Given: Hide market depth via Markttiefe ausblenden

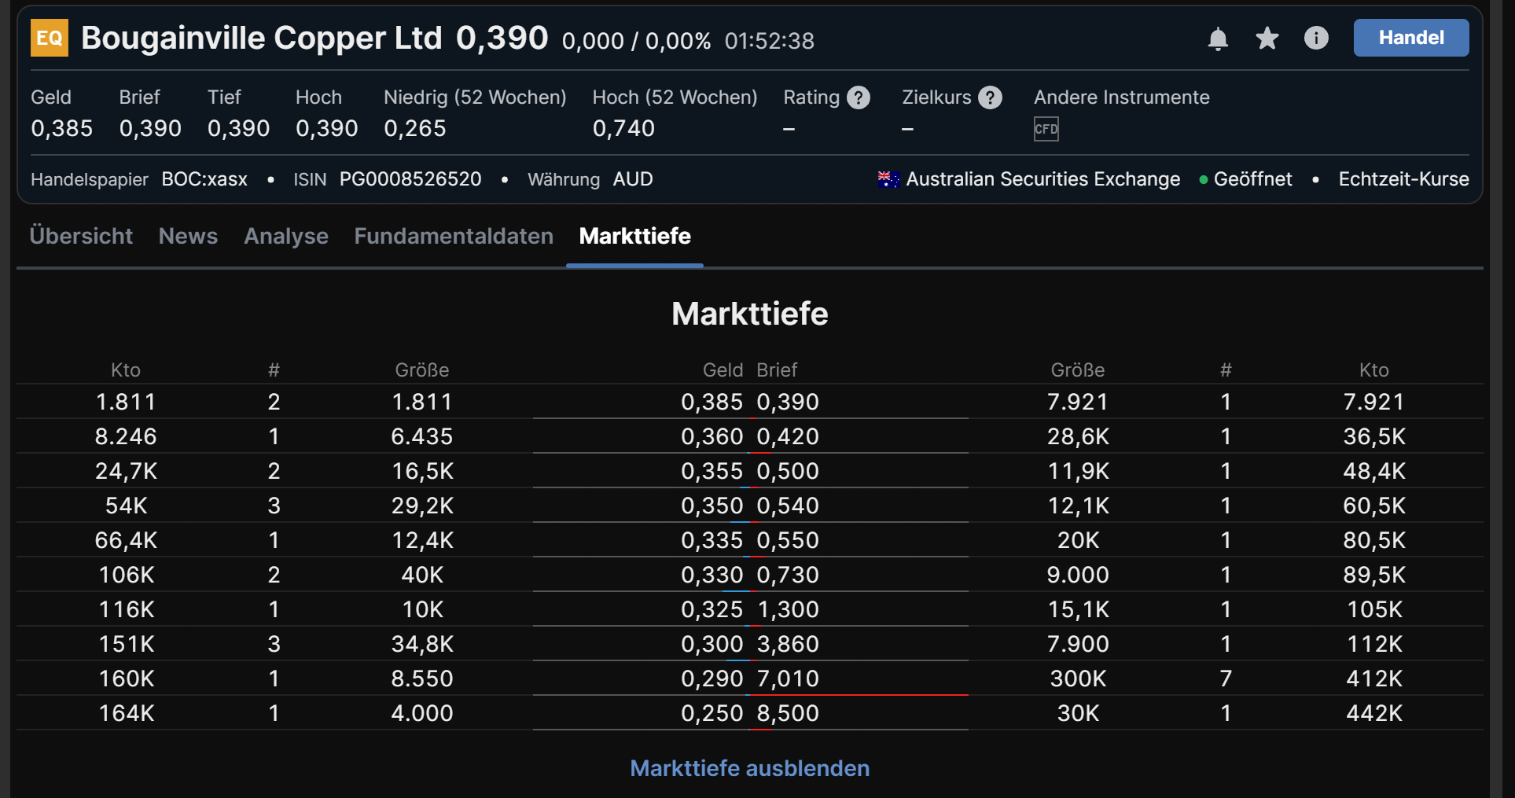Looking at the screenshot, I should 750,768.
